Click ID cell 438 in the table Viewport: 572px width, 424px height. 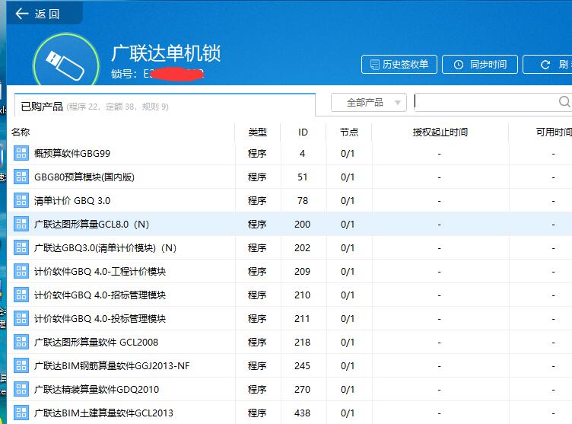303,413
